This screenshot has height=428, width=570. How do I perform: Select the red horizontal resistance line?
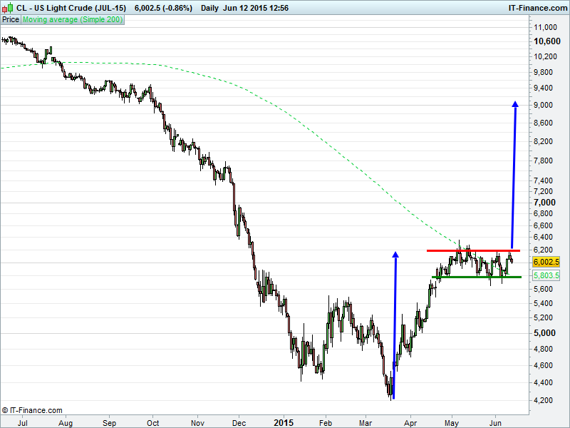point(473,250)
